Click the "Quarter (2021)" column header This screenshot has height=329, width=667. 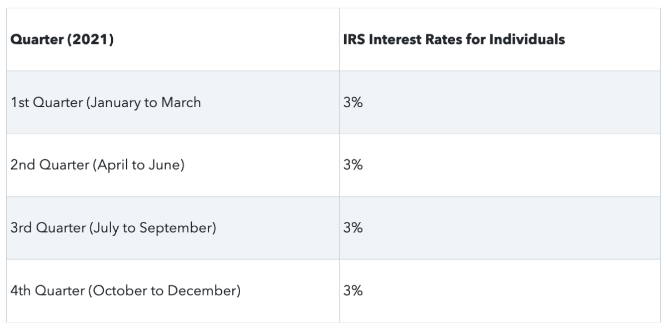[62, 40]
